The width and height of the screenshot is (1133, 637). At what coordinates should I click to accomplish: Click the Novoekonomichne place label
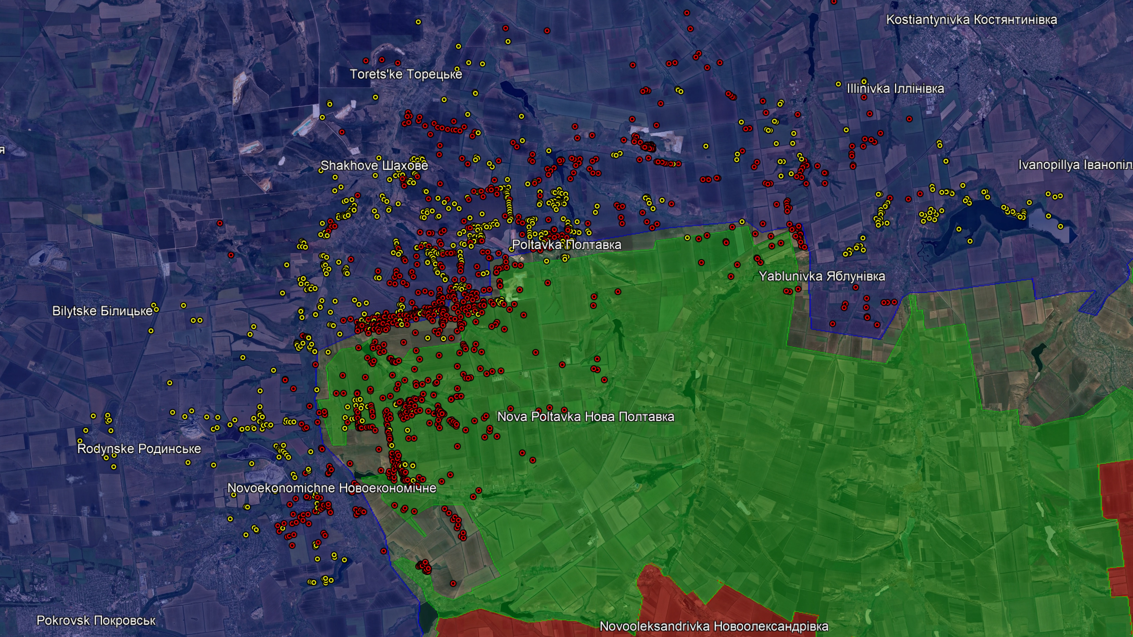tap(332, 488)
